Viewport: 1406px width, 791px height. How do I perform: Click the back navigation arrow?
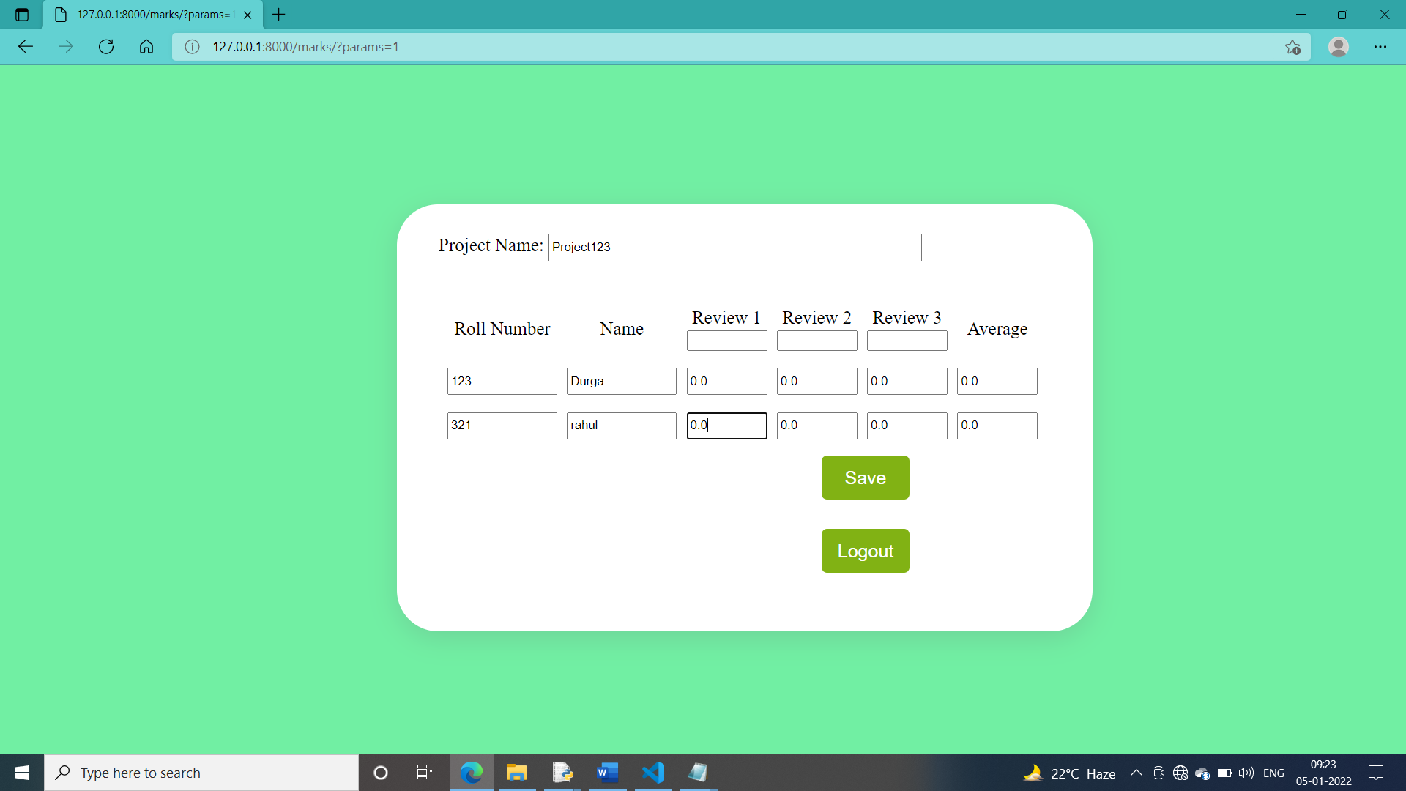26,46
